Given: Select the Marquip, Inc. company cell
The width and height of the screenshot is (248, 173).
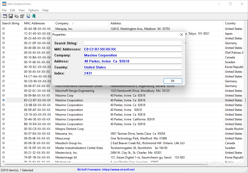Looking at the screenshot, I should coord(64,29).
